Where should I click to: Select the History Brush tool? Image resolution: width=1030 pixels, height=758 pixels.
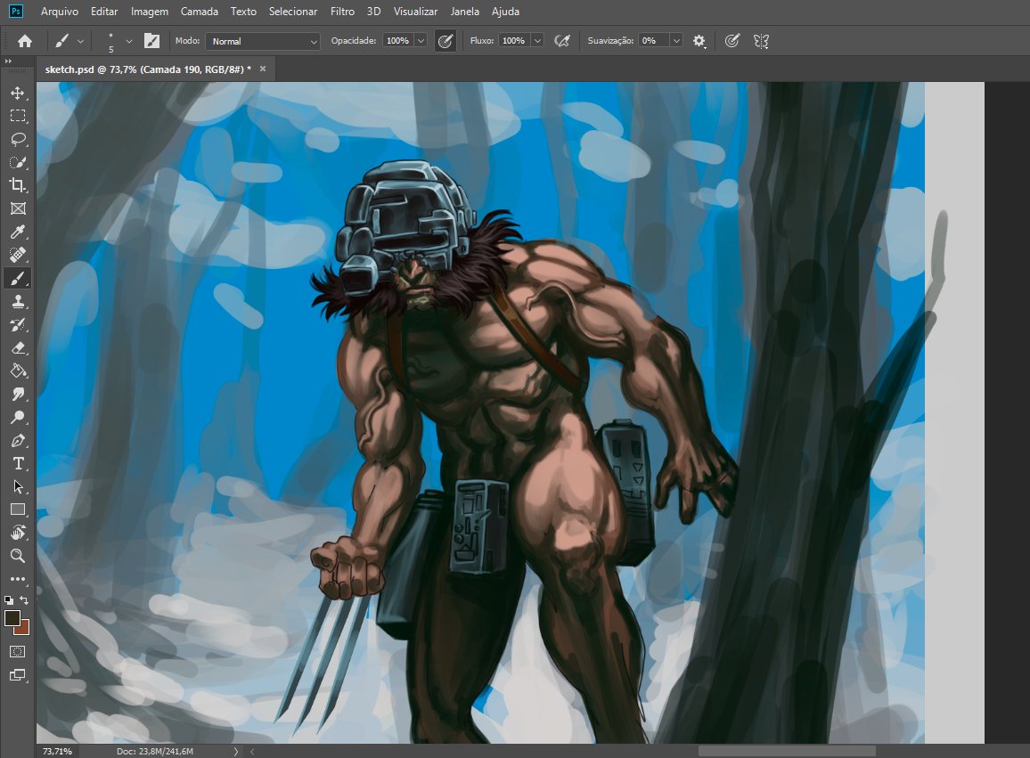[x=18, y=324]
